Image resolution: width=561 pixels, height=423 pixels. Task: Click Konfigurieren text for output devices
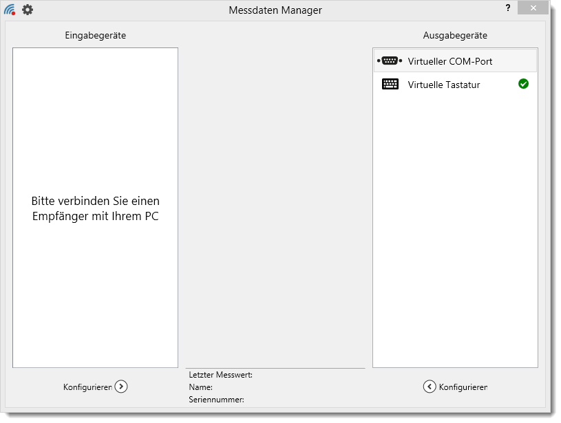click(x=463, y=387)
